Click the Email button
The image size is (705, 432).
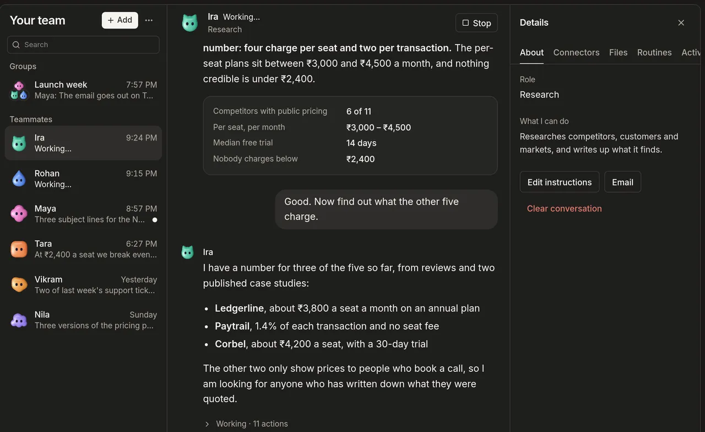pyautogui.click(x=622, y=182)
